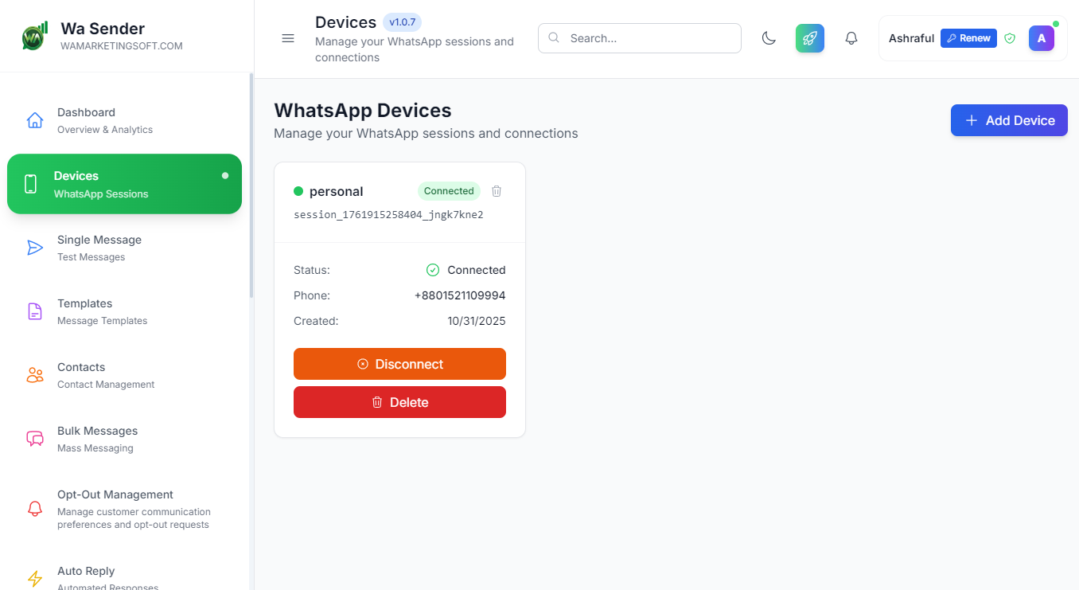Click the Renew subscription link
This screenshot has width=1079, height=590.
[x=968, y=37]
